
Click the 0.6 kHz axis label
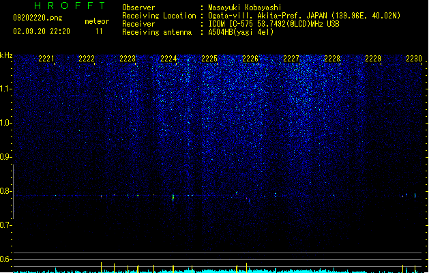point(5,259)
